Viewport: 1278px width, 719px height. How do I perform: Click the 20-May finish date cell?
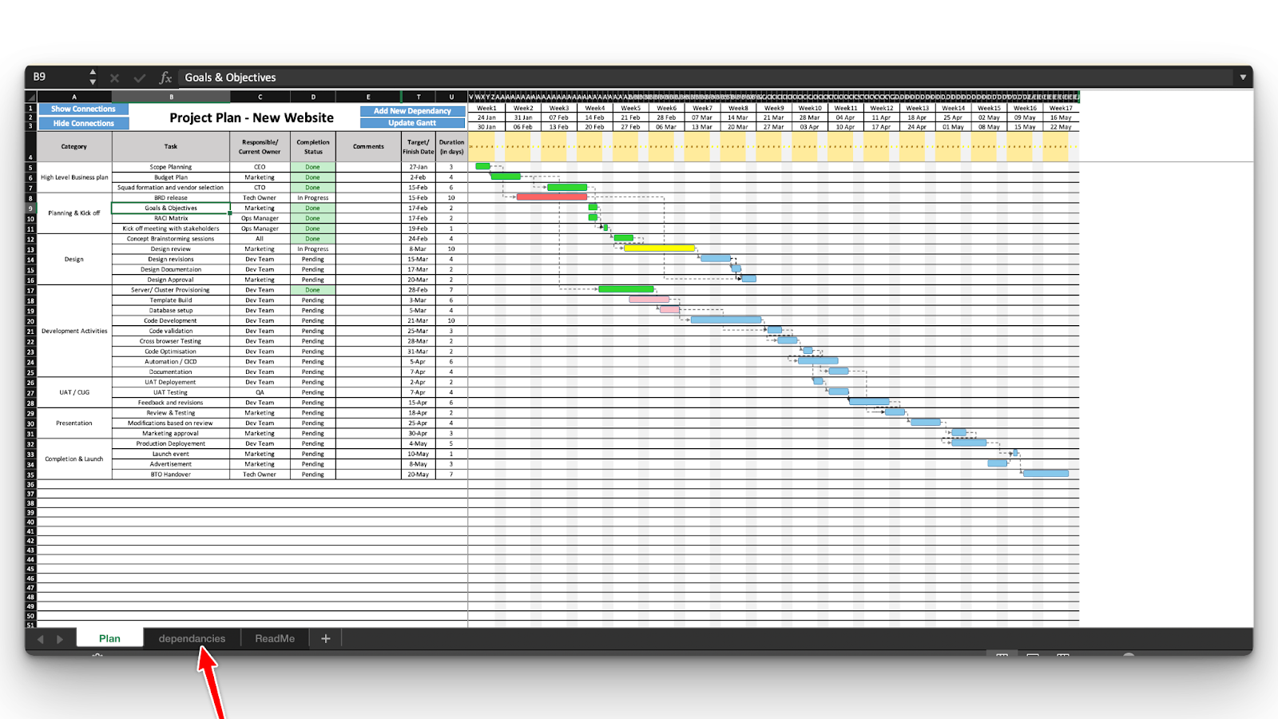pyautogui.click(x=418, y=475)
